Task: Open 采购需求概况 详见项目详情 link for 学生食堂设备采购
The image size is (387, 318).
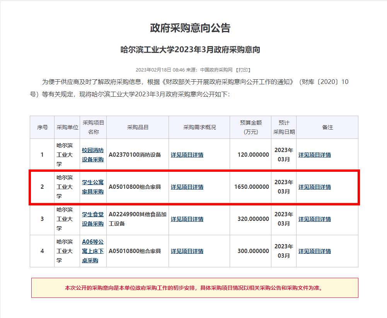Action: click(187, 219)
